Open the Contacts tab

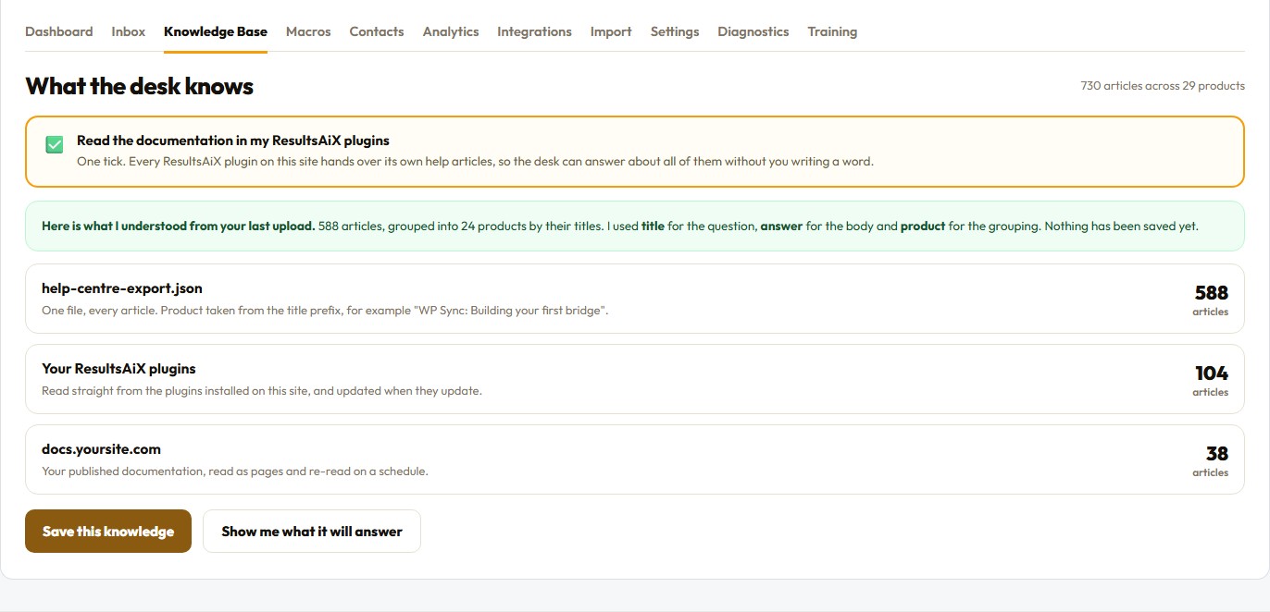tap(377, 31)
